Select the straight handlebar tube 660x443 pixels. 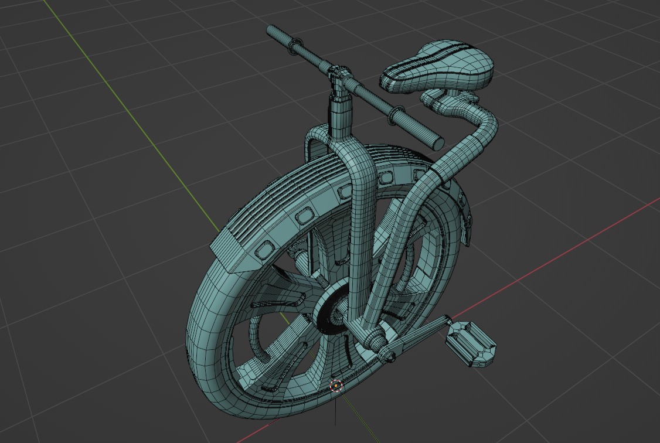click(x=355, y=87)
